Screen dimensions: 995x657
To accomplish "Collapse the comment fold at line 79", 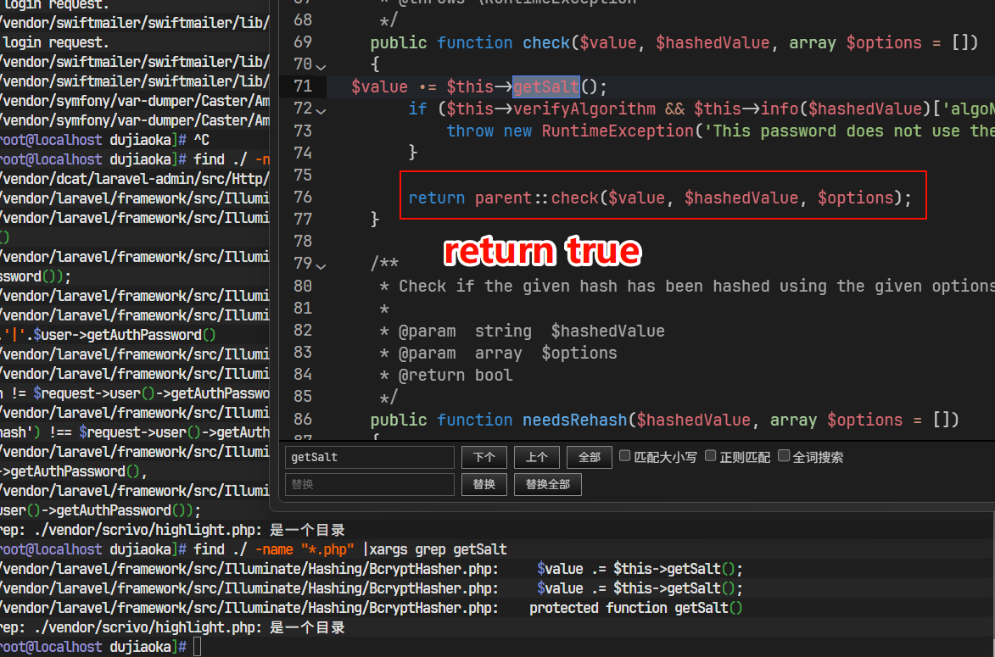I will 321,265.
